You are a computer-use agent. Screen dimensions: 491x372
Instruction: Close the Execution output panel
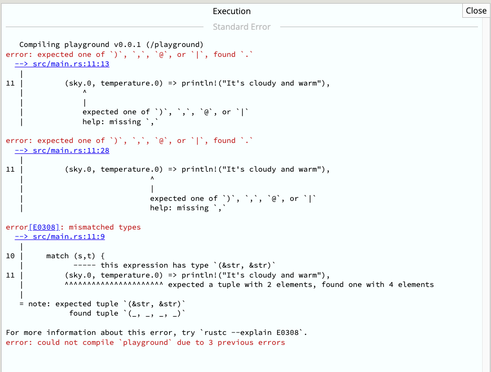[476, 10]
